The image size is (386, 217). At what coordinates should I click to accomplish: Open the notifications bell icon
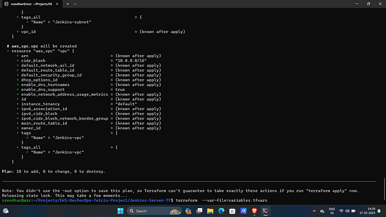[379, 211]
